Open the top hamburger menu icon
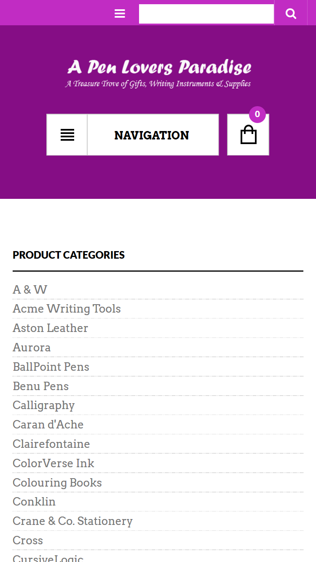316x562 pixels. pos(120,14)
